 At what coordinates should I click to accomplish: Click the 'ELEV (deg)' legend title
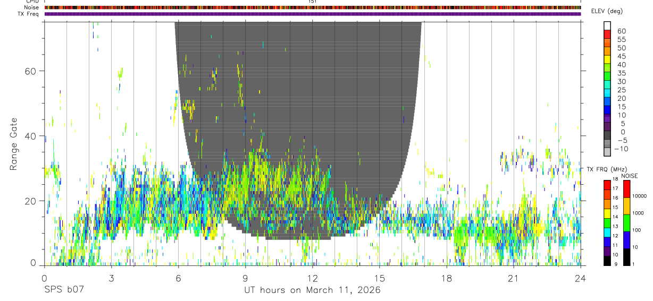(607, 11)
